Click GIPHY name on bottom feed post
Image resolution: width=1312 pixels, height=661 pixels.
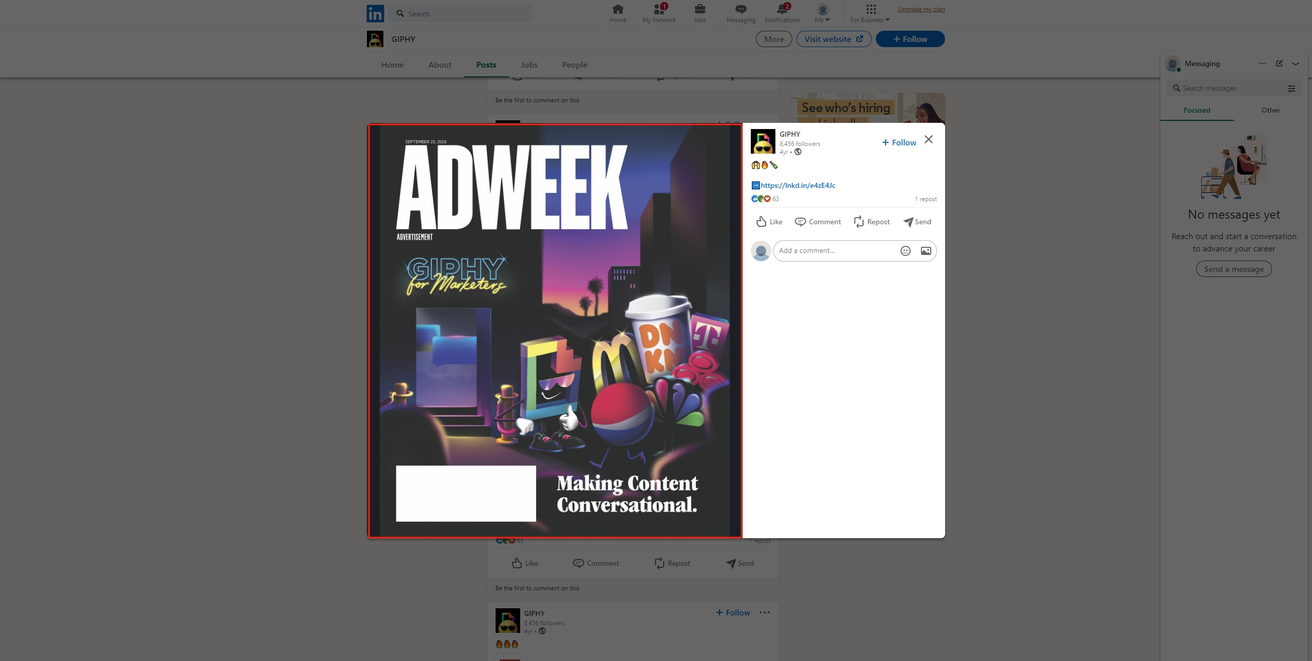534,613
